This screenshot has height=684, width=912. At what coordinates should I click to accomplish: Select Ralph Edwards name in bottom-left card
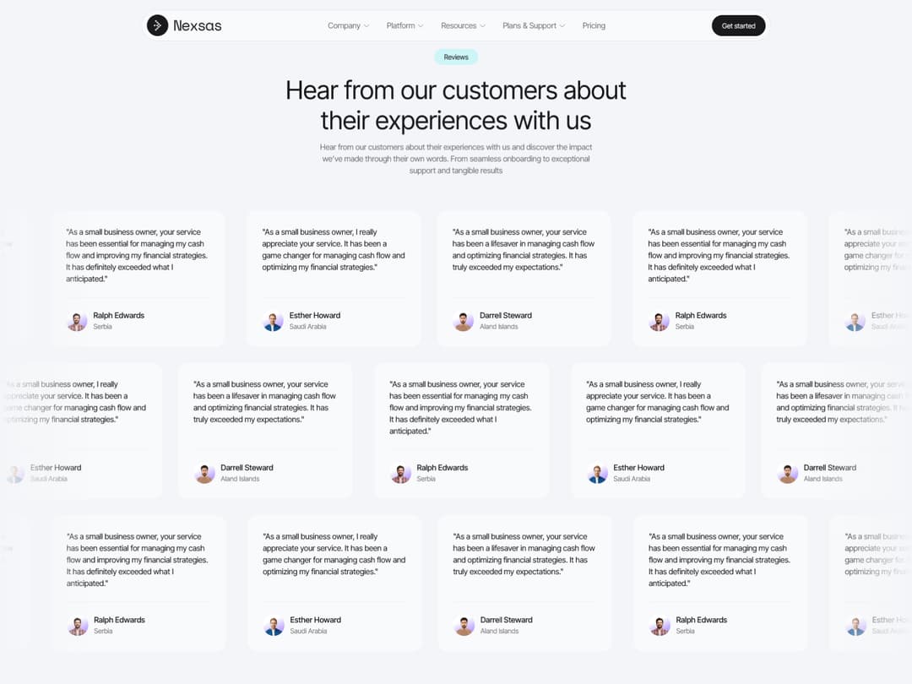pos(119,620)
